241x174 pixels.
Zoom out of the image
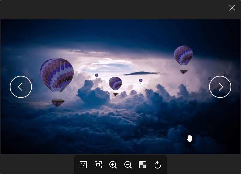point(128,165)
